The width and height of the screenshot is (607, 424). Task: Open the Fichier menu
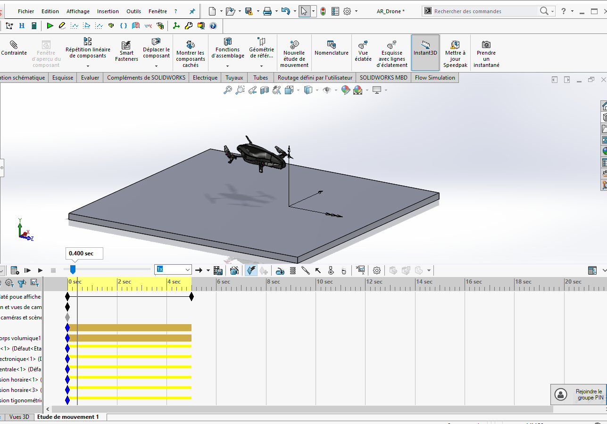click(26, 11)
